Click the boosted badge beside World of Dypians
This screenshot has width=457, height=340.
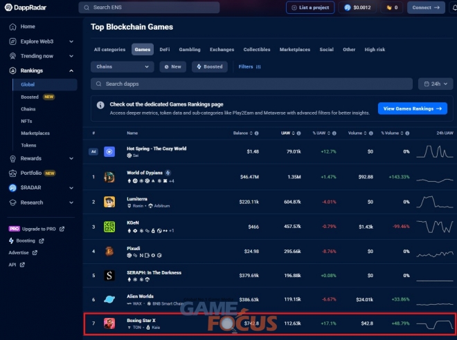168,173
